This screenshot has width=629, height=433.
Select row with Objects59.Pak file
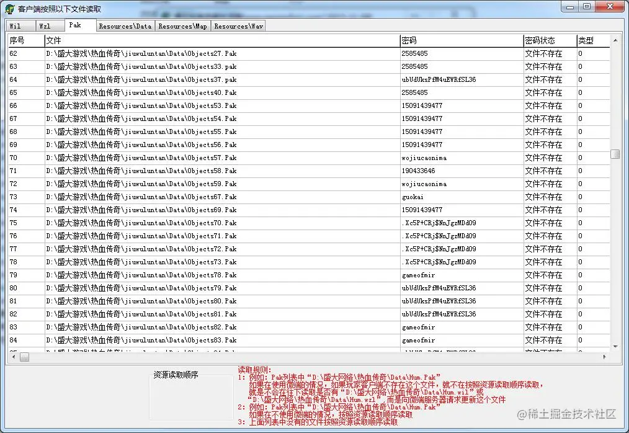[x=309, y=184]
